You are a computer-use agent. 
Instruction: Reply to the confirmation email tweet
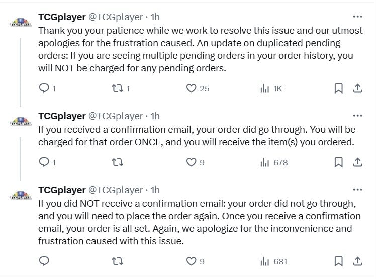(x=44, y=162)
